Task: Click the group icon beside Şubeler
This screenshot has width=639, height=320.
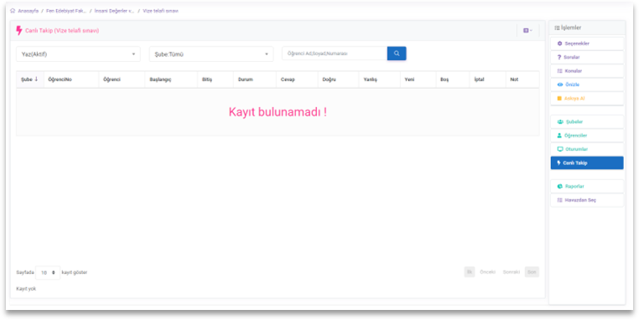Action: tap(560, 121)
